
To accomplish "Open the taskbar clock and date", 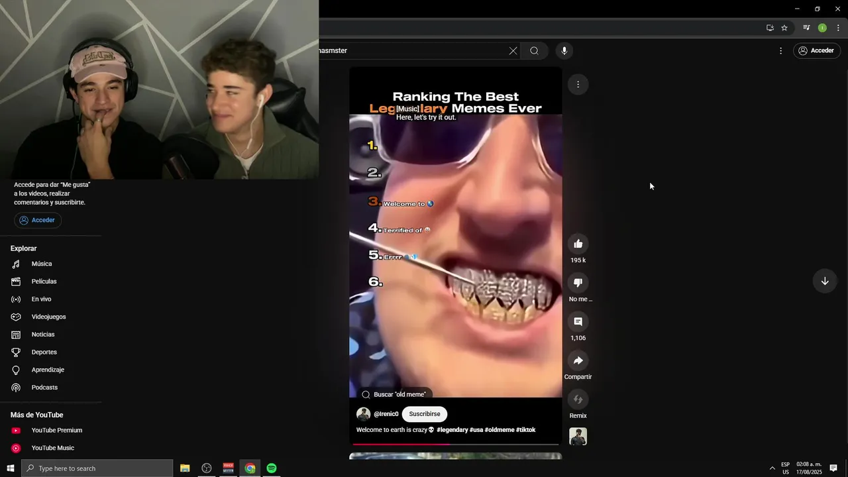I will pos(809,468).
